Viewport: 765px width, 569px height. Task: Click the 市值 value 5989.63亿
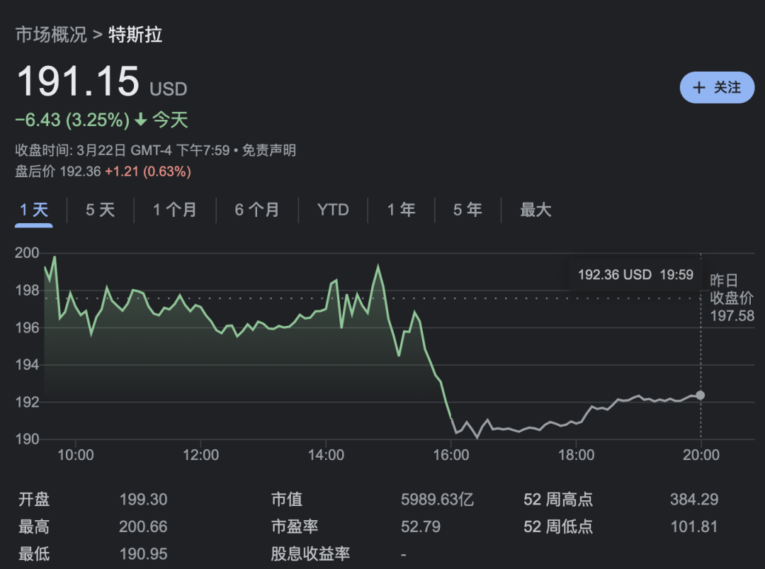coord(437,500)
